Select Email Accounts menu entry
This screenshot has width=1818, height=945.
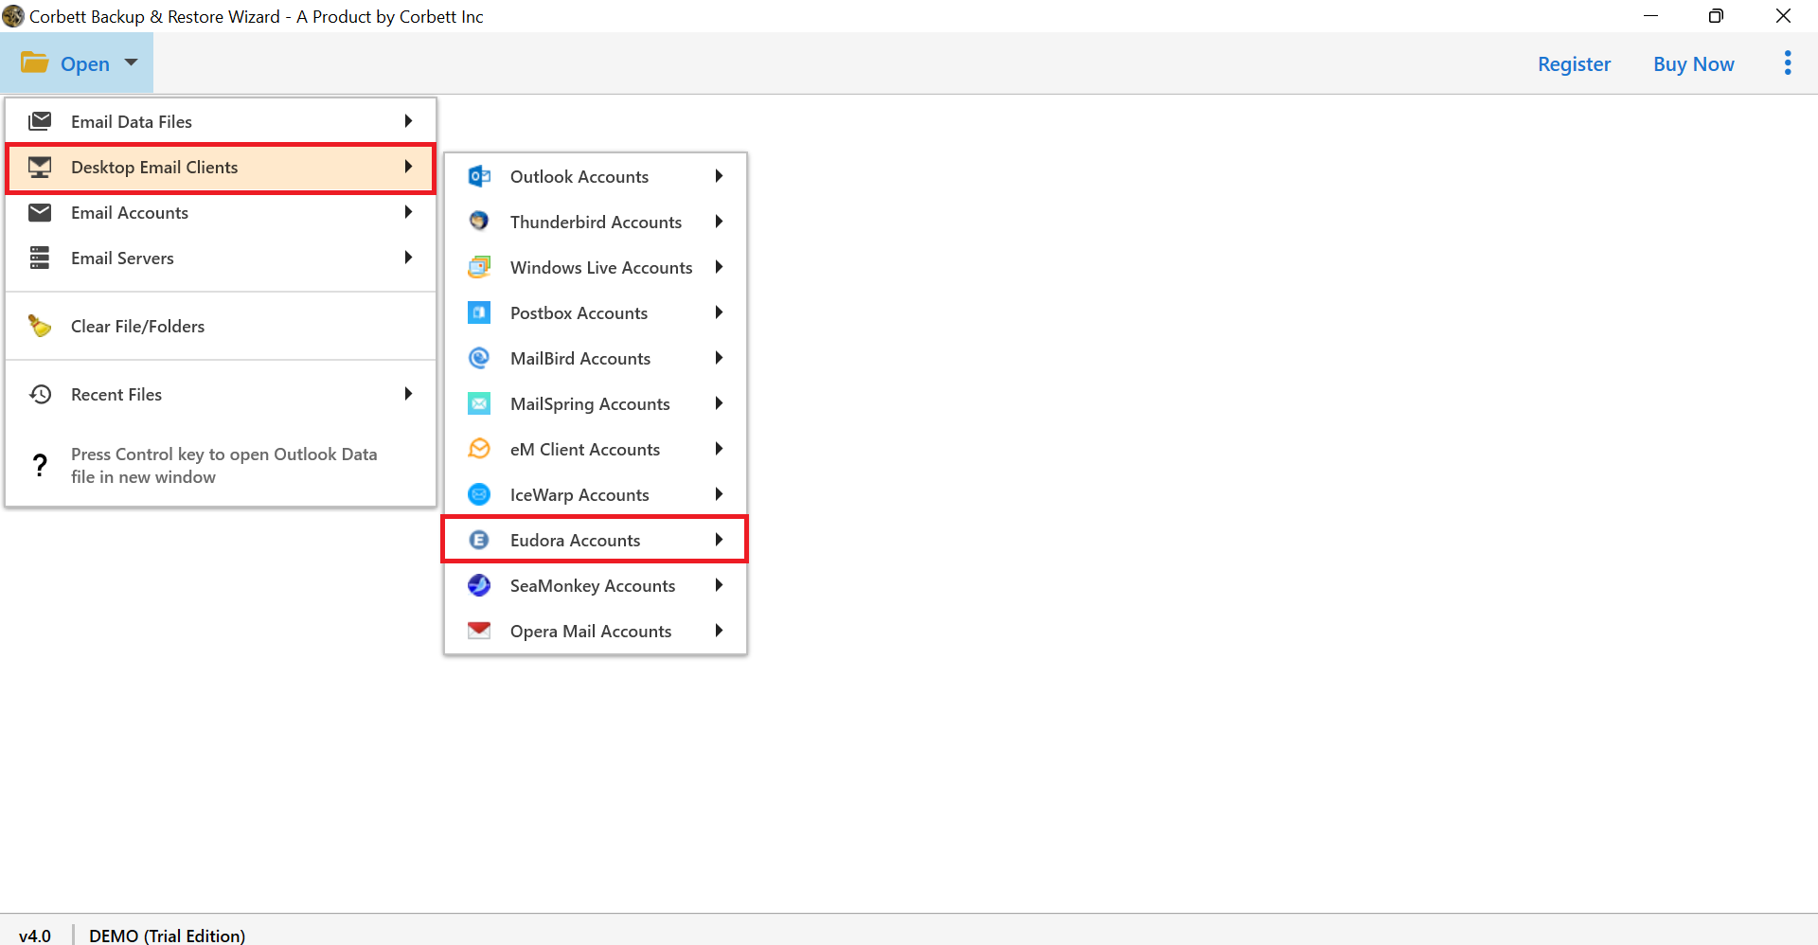(221, 212)
